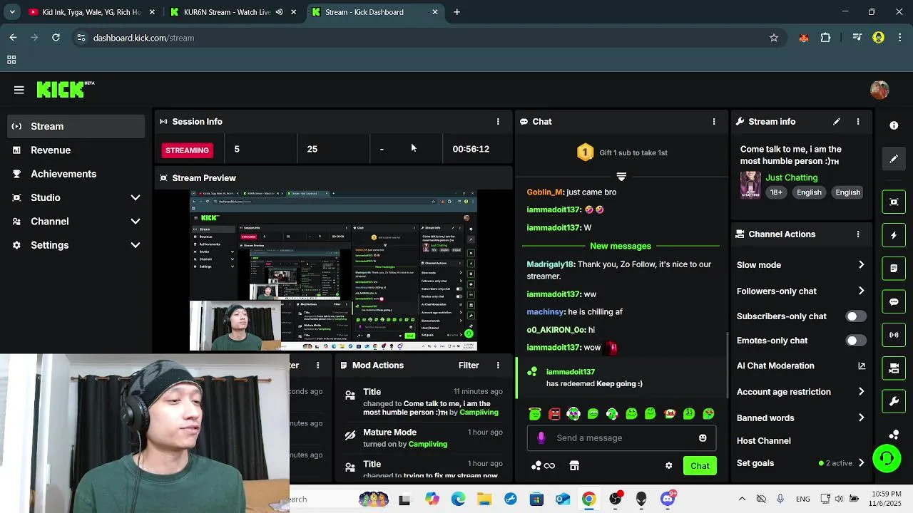Toggle the Channel Actions widget icon in sidebar

(894, 368)
